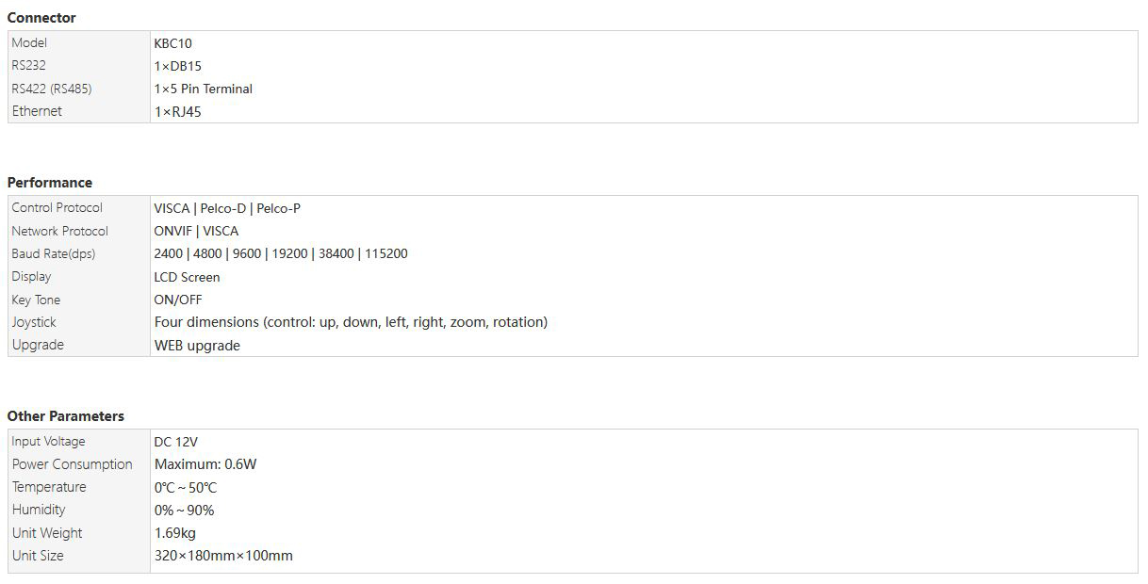Click the Baud Rate values list
1148x584 pixels.
pyautogui.click(x=281, y=254)
